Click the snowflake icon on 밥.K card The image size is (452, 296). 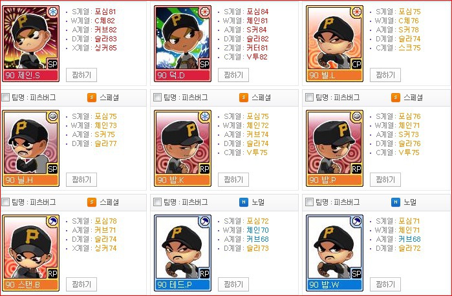[205, 116]
